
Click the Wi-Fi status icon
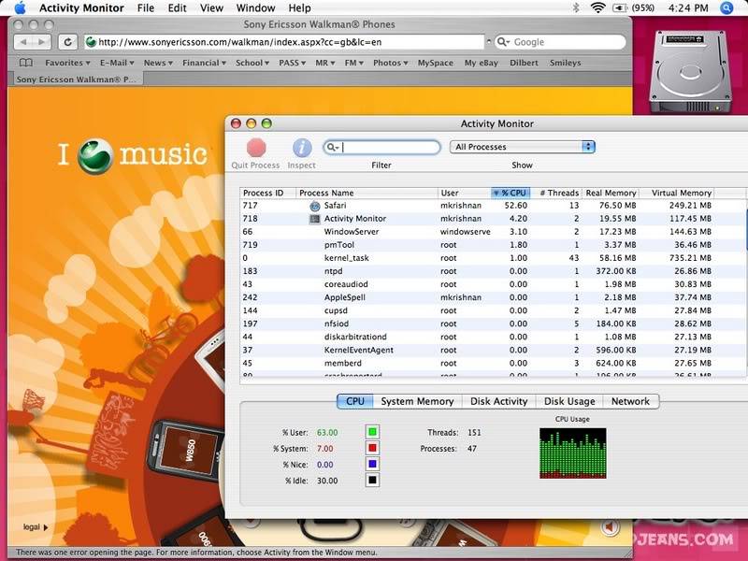coord(597,7)
